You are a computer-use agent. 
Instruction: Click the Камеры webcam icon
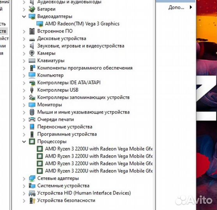coord(32,53)
